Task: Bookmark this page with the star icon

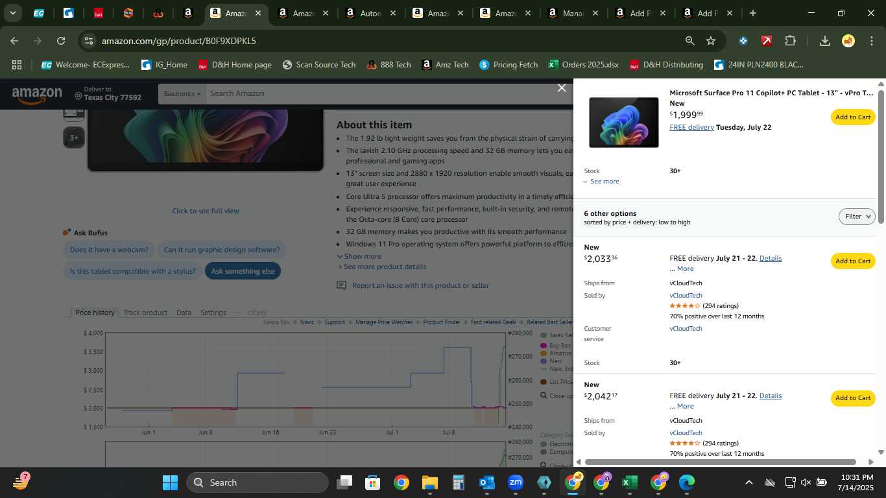Action: coord(711,41)
